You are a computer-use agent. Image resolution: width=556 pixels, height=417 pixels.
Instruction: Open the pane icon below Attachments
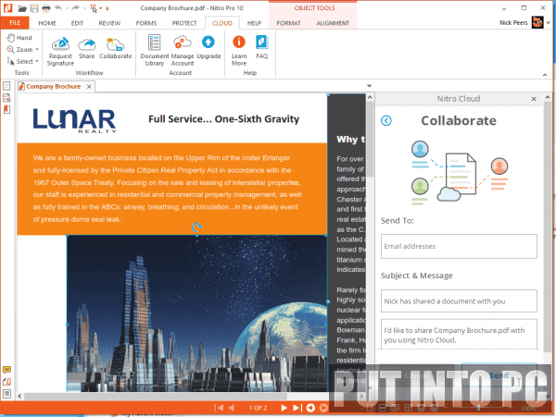click(6, 394)
